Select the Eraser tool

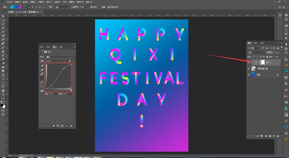[x=3, y=59]
